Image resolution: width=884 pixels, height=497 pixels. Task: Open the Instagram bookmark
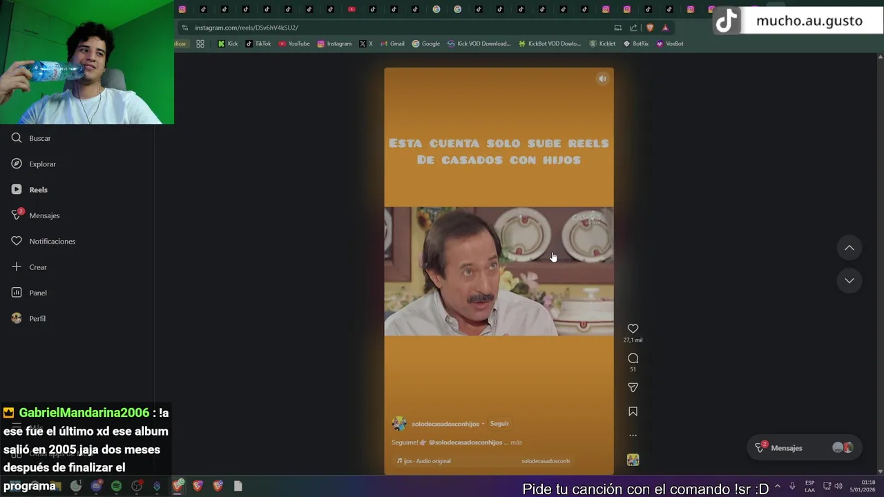[334, 43]
